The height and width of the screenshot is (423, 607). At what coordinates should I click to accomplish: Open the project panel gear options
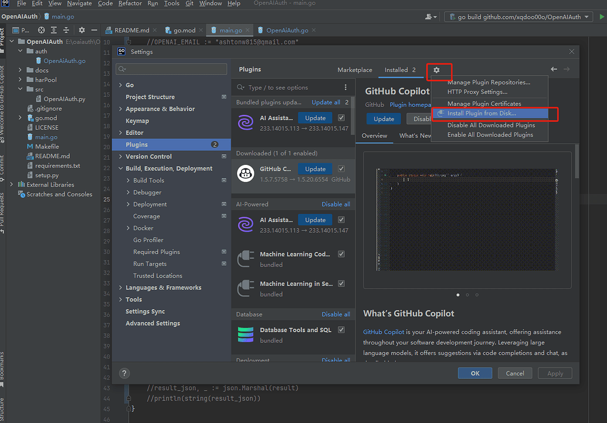click(82, 31)
